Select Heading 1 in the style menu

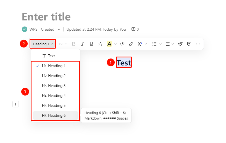tap(56, 66)
